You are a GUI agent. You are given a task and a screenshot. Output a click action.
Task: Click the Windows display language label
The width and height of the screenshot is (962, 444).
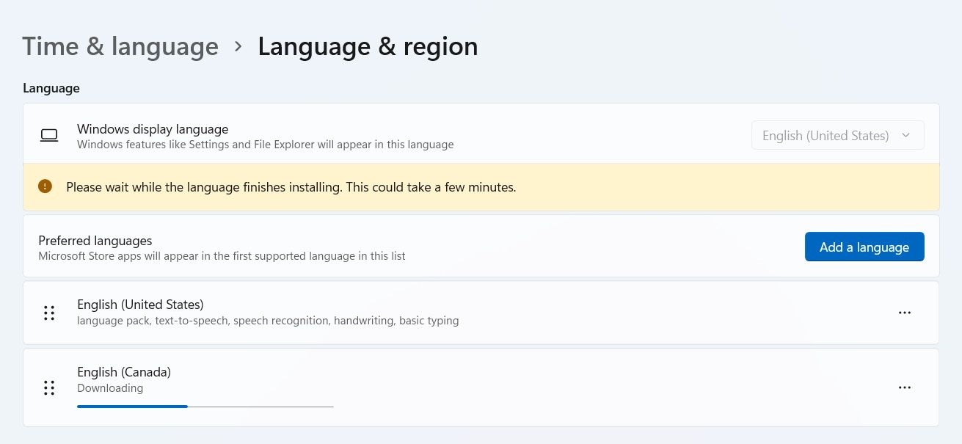153,129
